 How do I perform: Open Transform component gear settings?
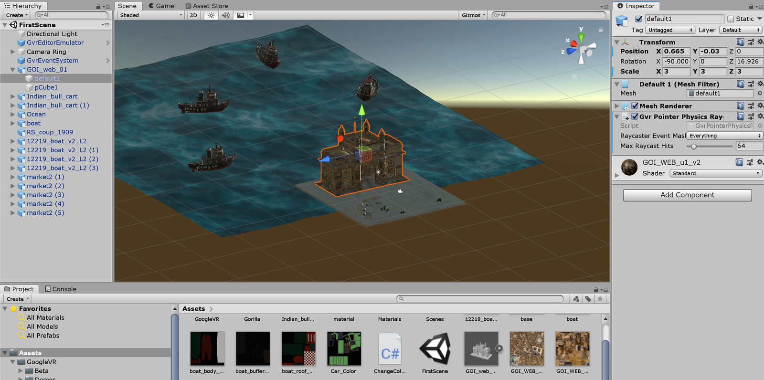760,42
